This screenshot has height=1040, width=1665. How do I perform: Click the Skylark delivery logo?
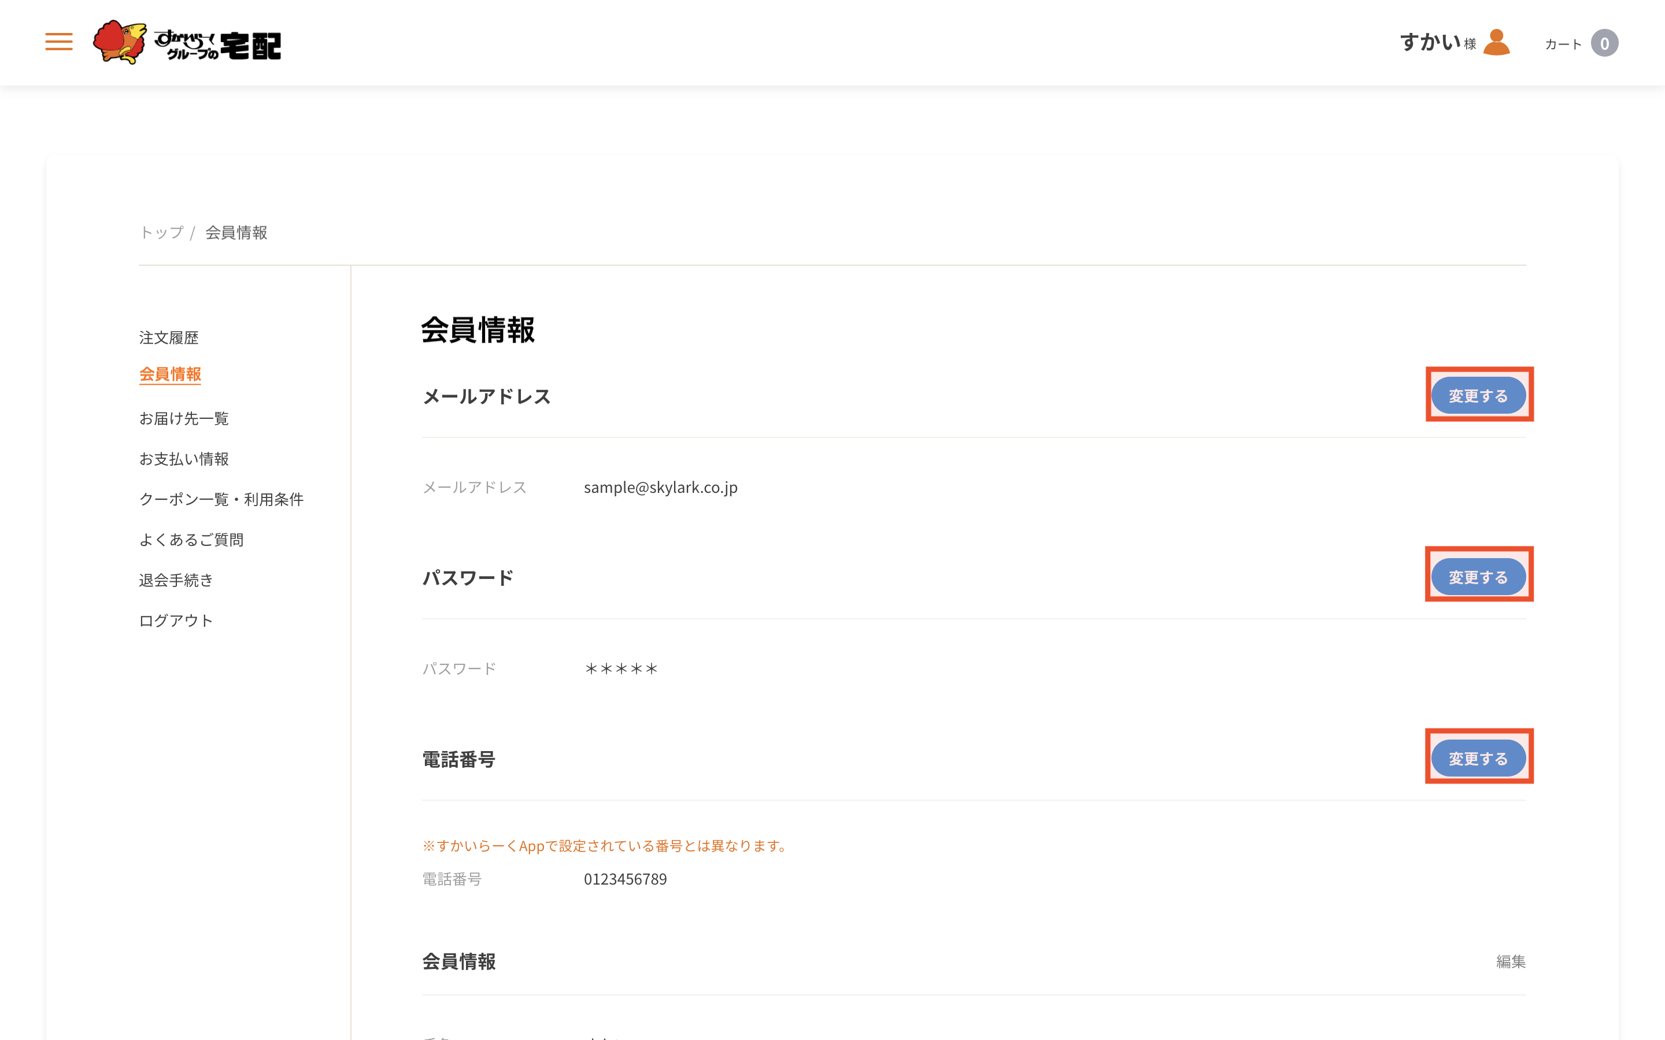[187, 43]
